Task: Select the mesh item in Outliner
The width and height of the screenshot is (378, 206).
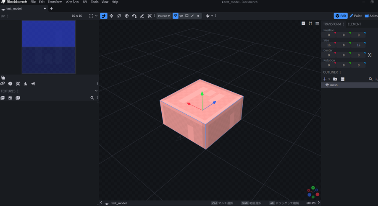Action: (x=334, y=85)
